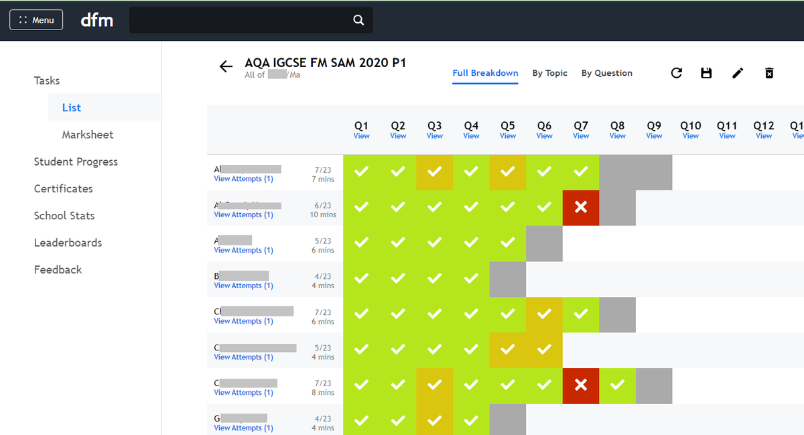Click the red cross Q7 cell, 7/23 8 mins row
This screenshot has width=804, height=435.
point(581,386)
